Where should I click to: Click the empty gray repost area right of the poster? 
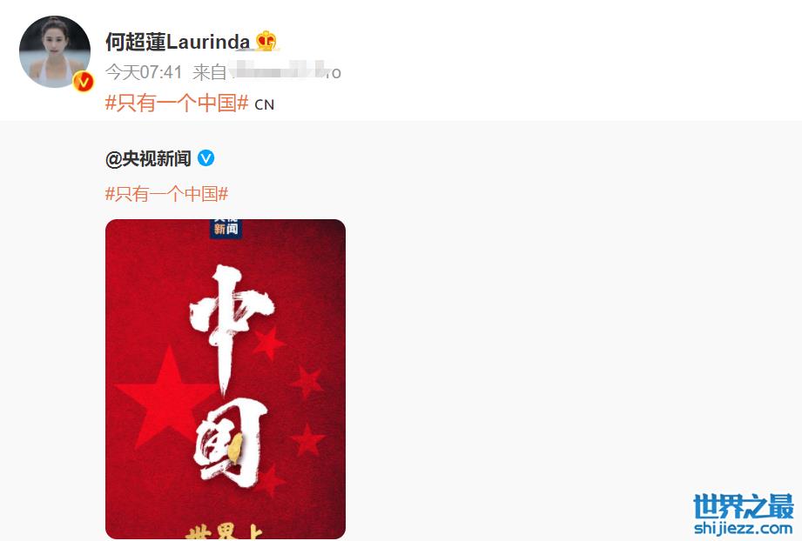[563, 378]
